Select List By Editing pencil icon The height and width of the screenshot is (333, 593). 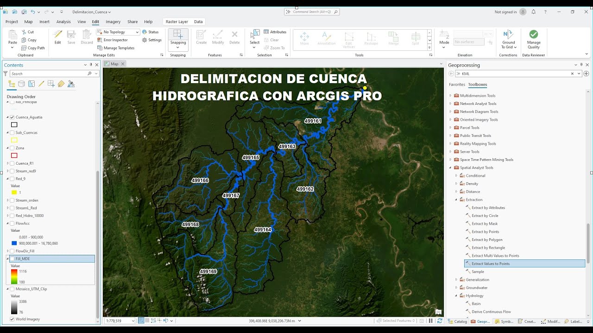[x=41, y=84]
